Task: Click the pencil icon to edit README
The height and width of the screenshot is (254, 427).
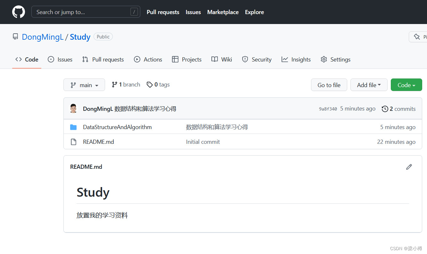Action: point(409,167)
